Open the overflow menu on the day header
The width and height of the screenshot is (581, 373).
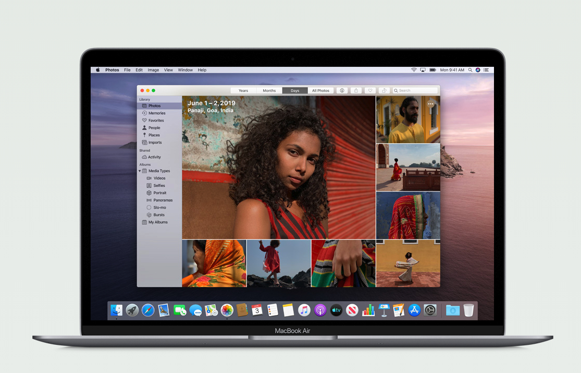431,104
